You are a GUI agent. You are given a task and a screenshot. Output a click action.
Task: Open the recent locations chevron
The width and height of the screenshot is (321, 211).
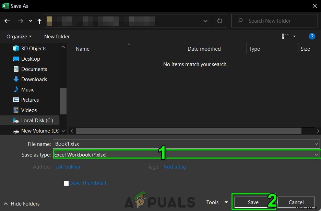click(x=31, y=21)
